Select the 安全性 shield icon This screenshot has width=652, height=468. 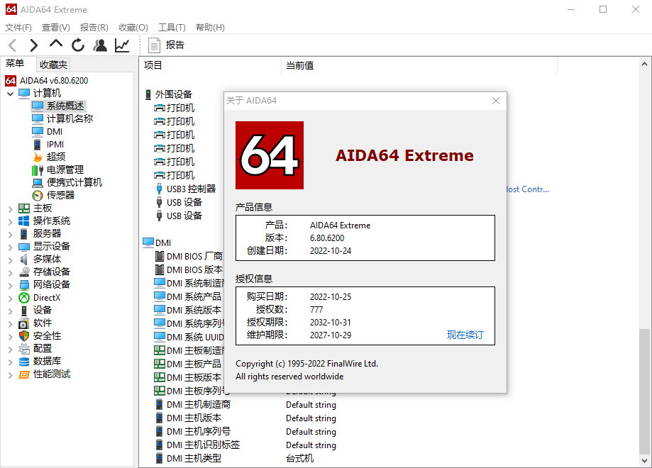[x=24, y=336]
